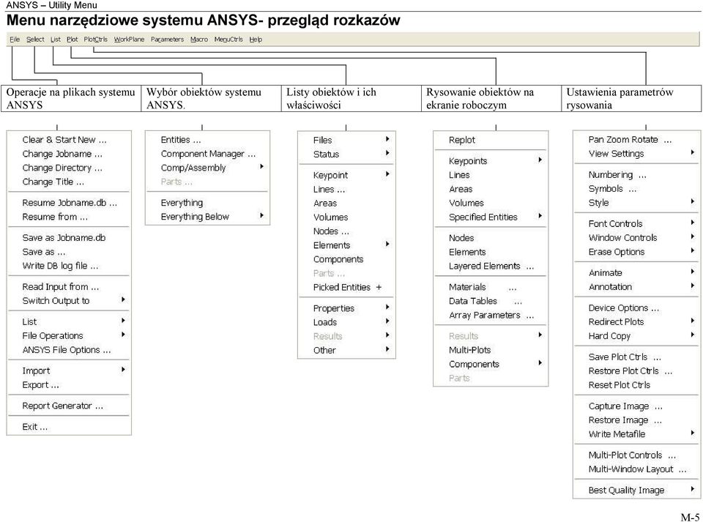Click Save as Jobname.db
703x522 pixels.
[69, 238]
